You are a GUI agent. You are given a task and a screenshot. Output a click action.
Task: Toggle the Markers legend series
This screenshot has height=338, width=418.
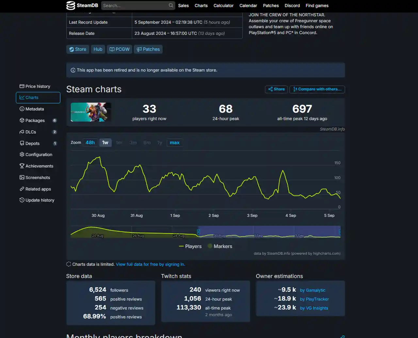(x=220, y=246)
